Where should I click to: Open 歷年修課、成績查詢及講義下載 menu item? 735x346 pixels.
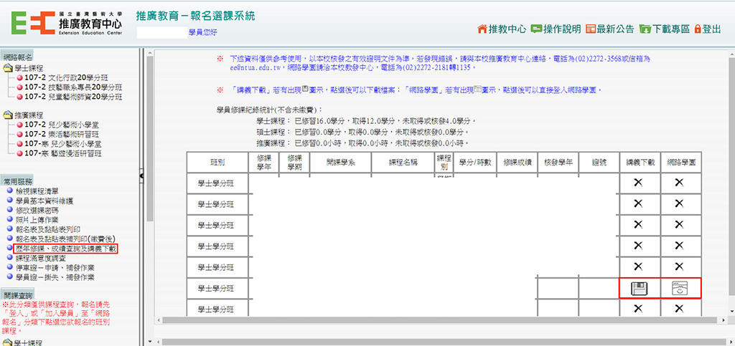pos(66,248)
